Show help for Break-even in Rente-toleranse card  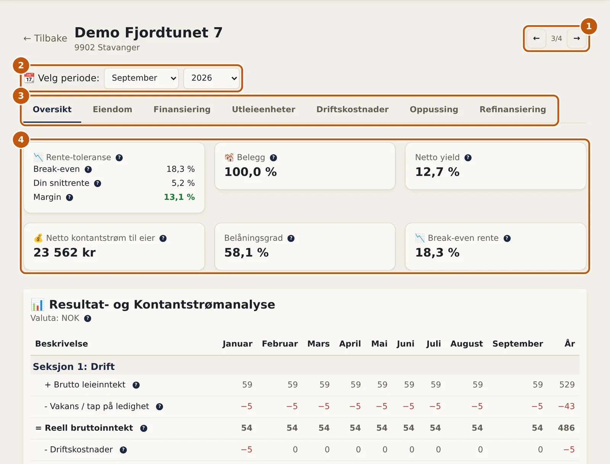coord(88,169)
